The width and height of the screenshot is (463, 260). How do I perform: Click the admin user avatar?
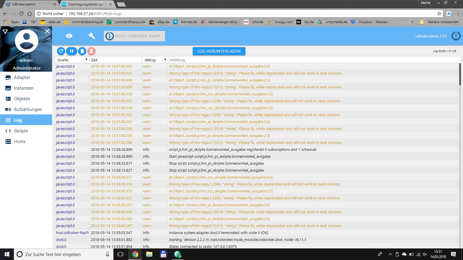[26, 41]
